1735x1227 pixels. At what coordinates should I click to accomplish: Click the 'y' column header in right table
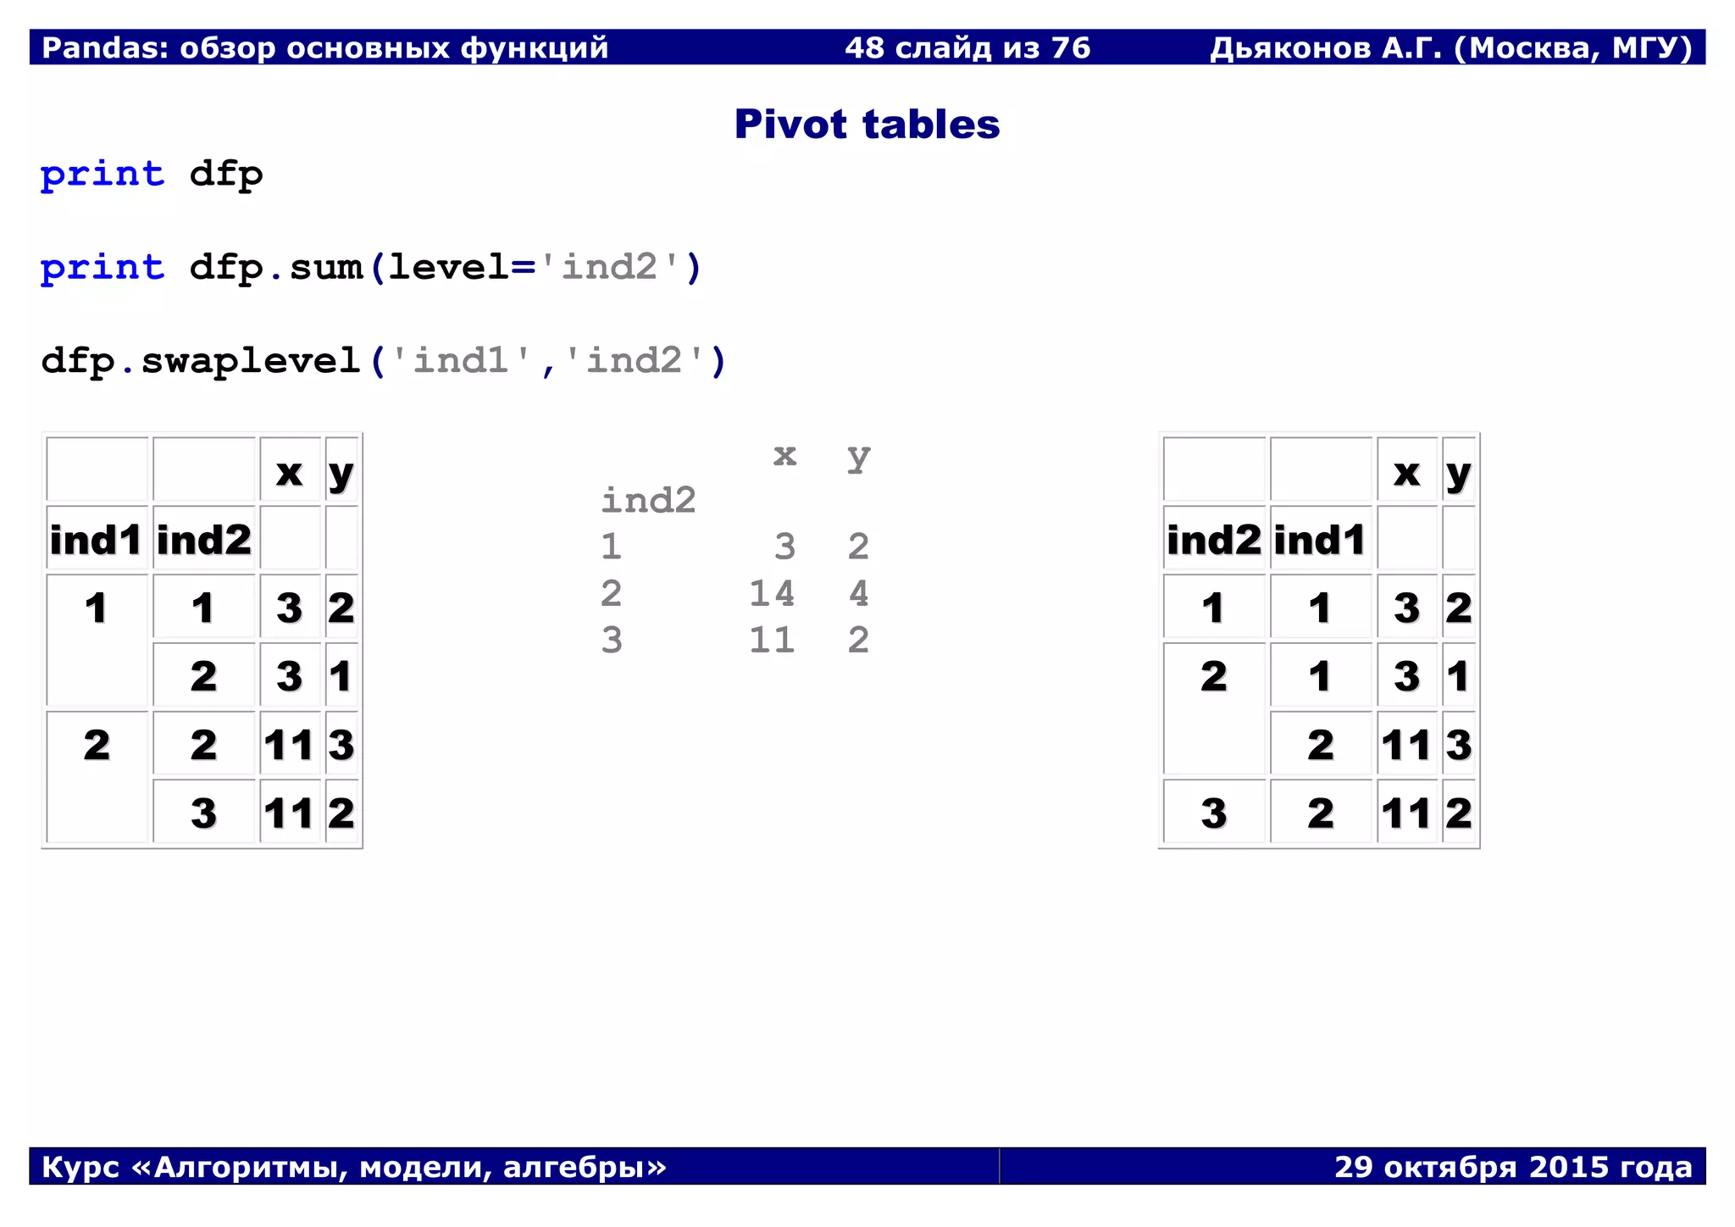[x=1458, y=472]
